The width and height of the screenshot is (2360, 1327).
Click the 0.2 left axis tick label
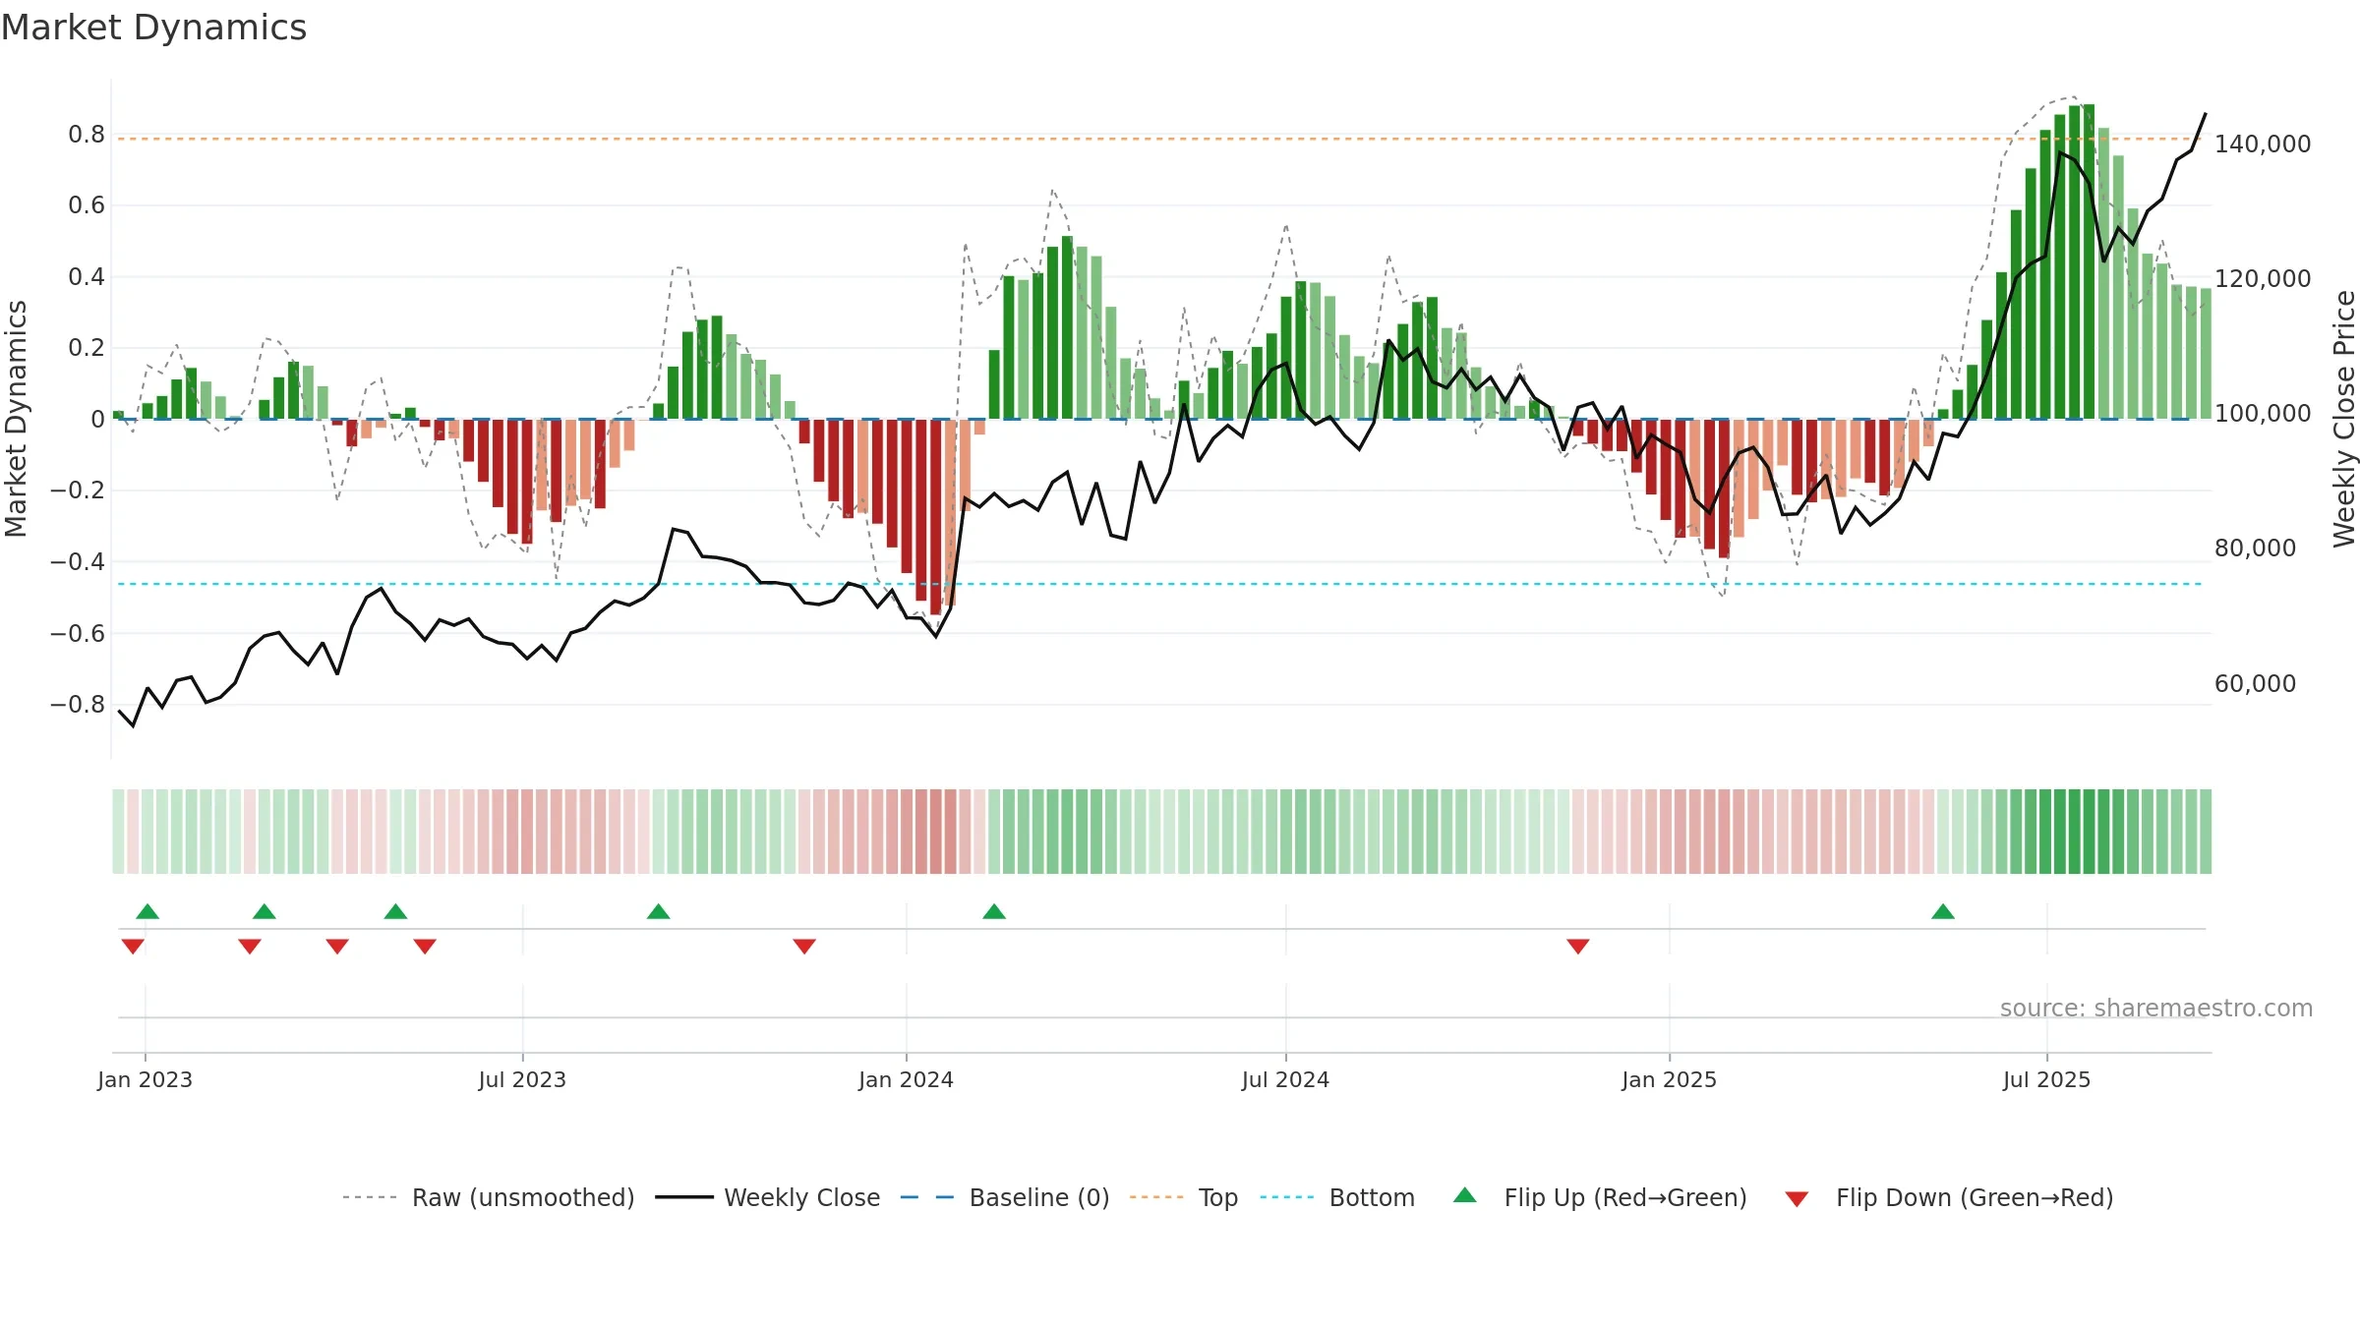pos(87,348)
